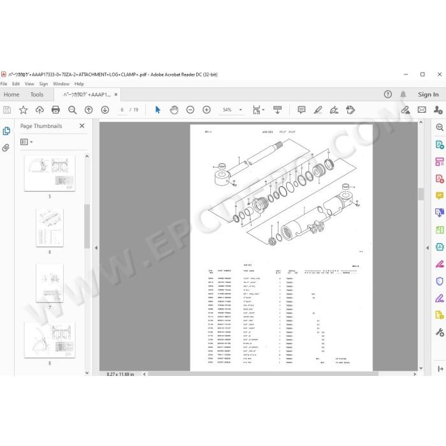This screenshot has width=446, height=446.
Task: Select page 8 thumbnail
Action: (50, 340)
